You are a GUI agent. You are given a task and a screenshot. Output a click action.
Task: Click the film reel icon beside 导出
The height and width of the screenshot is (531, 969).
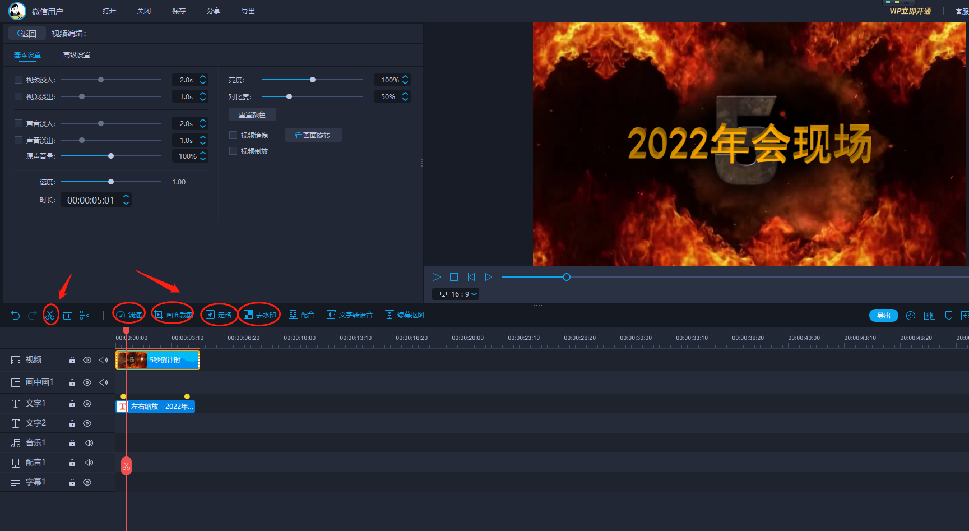[911, 316]
